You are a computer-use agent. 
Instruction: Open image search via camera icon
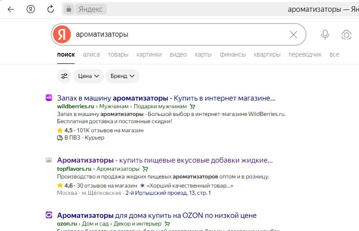click(346, 35)
